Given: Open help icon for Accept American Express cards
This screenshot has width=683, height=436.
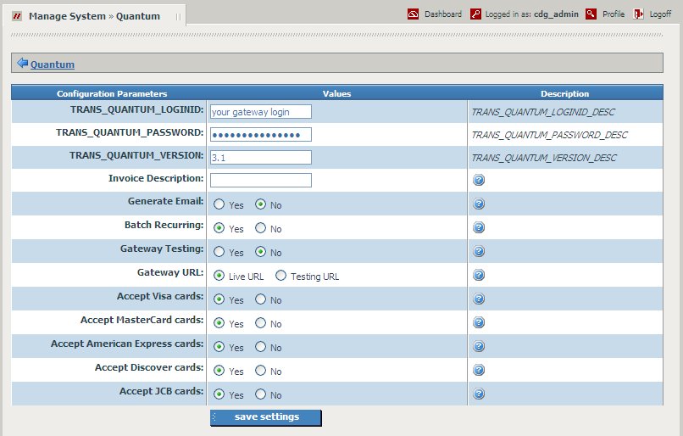Looking at the screenshot, I should click(x=479, y=346).
